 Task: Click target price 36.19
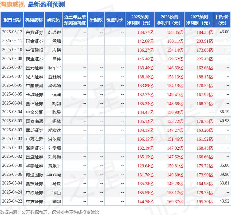224,112
